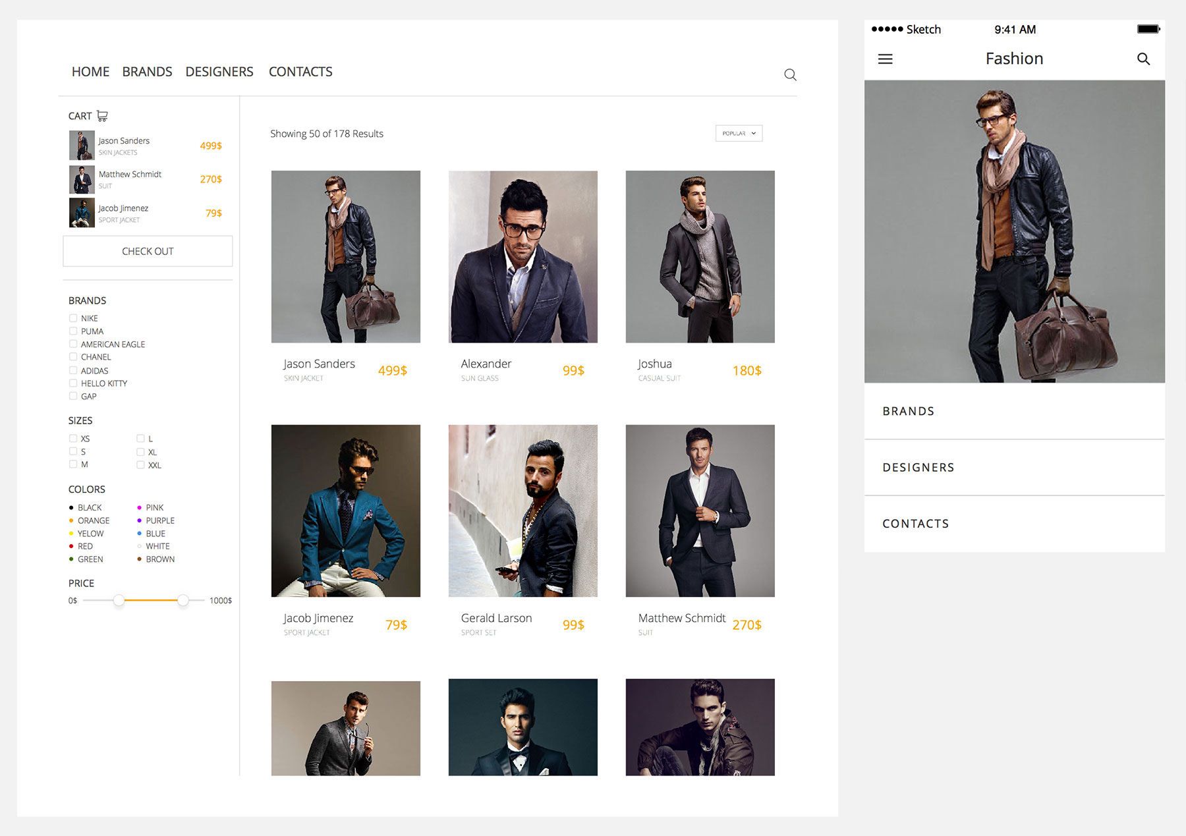This screenshot has width=1186, height=836.
Task: Check the NIKE brand checkbox
Action: (x=73, y=318)
